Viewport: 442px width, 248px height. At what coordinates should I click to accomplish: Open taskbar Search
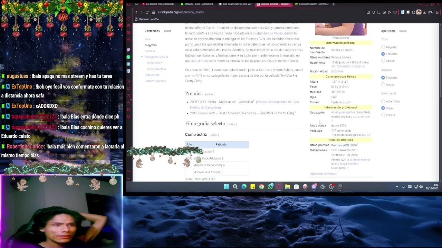[x=235, y=187]
